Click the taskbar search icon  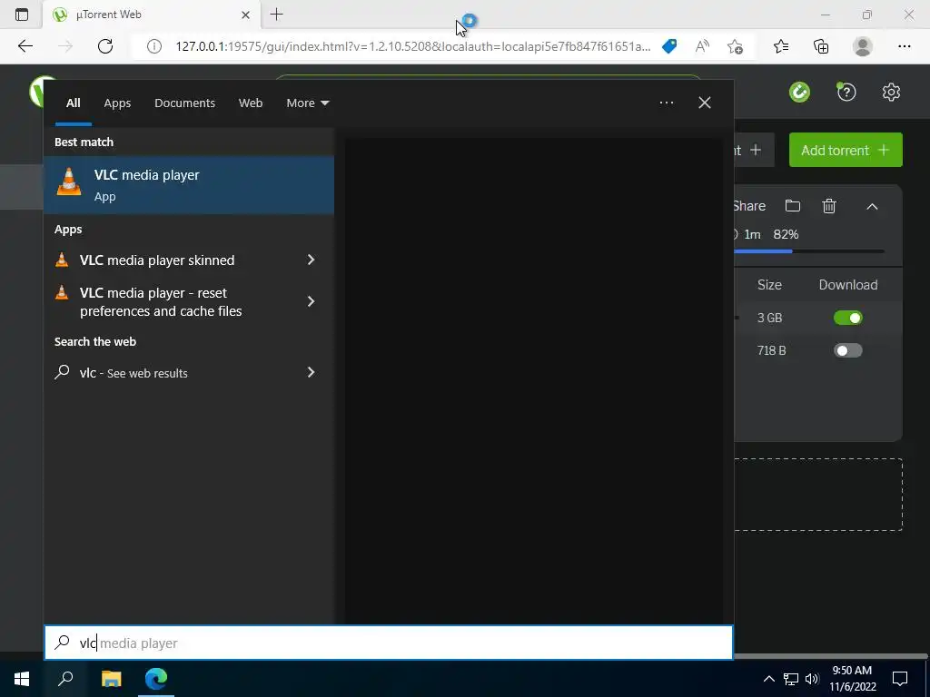point(65,679)
